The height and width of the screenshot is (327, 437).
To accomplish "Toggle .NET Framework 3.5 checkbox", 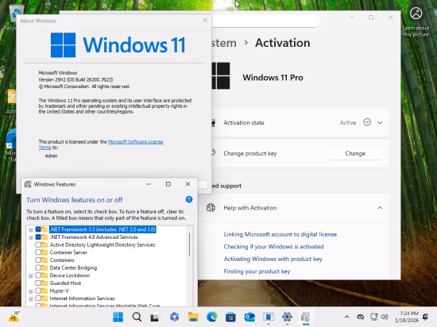I will (38, 229).
